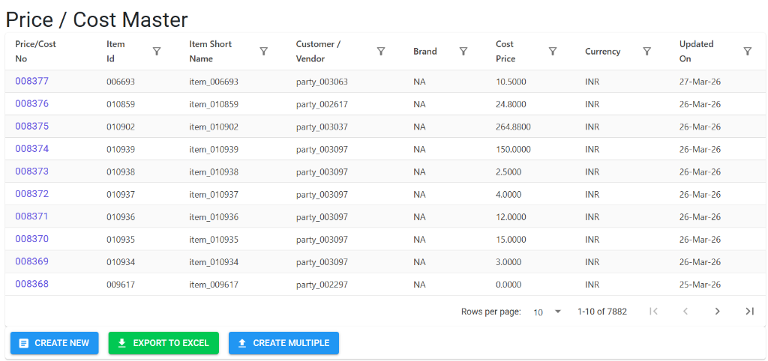This screenshot has height=361, width=768.
Task: Open filter for Brand column
Action: (x=463, y=52)
